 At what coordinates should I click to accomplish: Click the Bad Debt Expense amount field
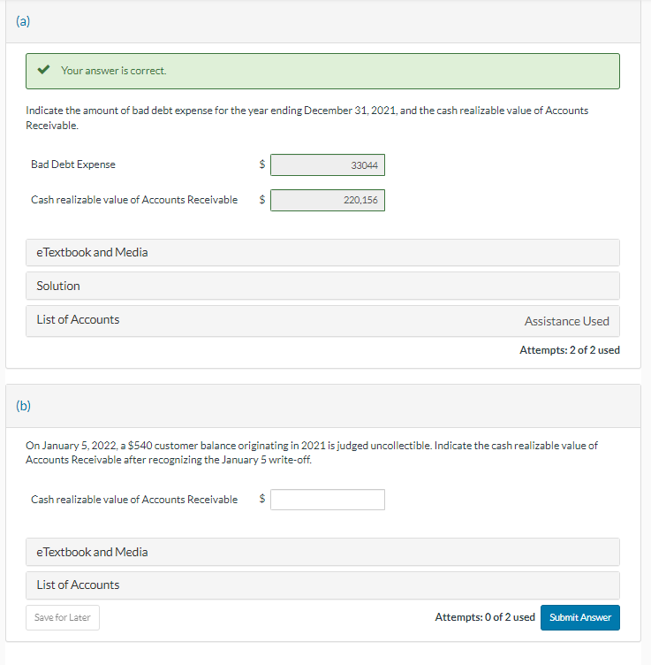327,165
